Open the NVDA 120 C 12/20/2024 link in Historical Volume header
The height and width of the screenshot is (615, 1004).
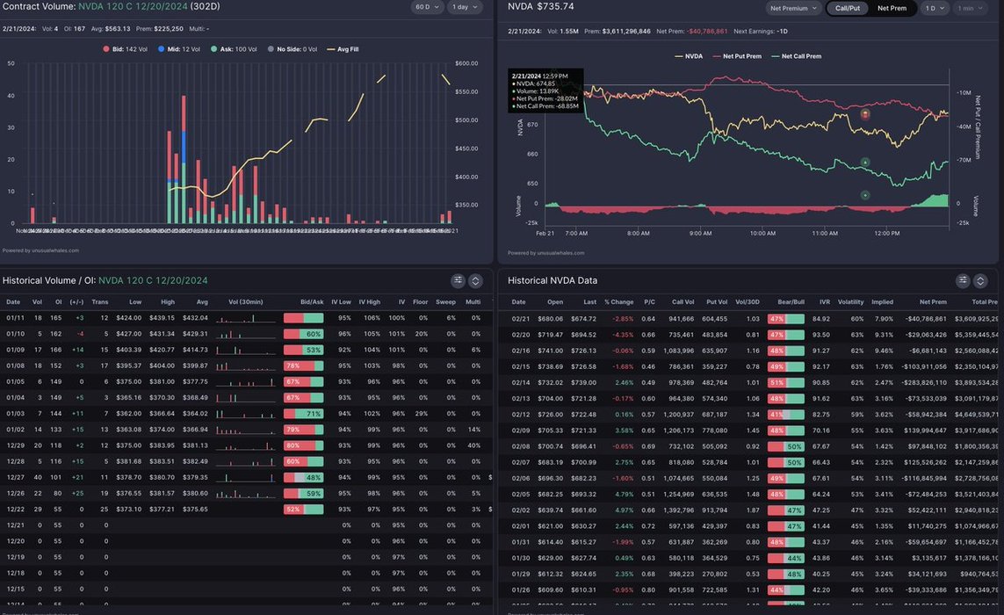(x=153, y=280)
